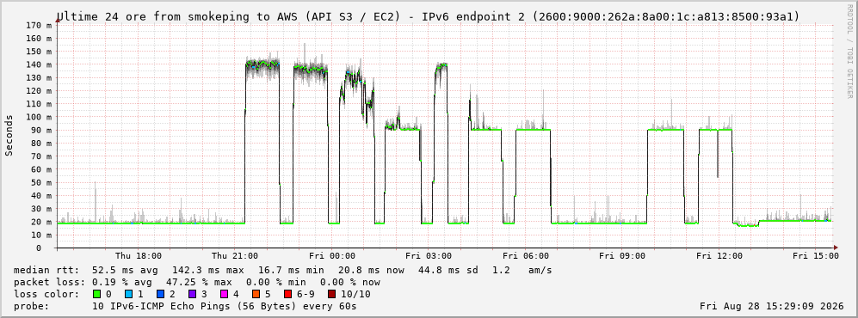Image resolution: width=858 pixels, height=318 pixels.
Task: Click the Seconds y-axis title
Action: pyautogui.click(x=9, y=135)
